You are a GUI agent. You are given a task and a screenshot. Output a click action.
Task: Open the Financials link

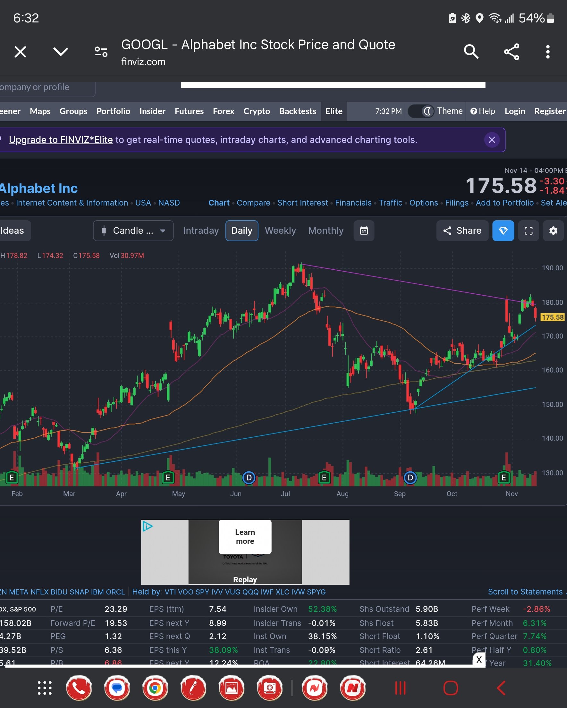(353, 203)
